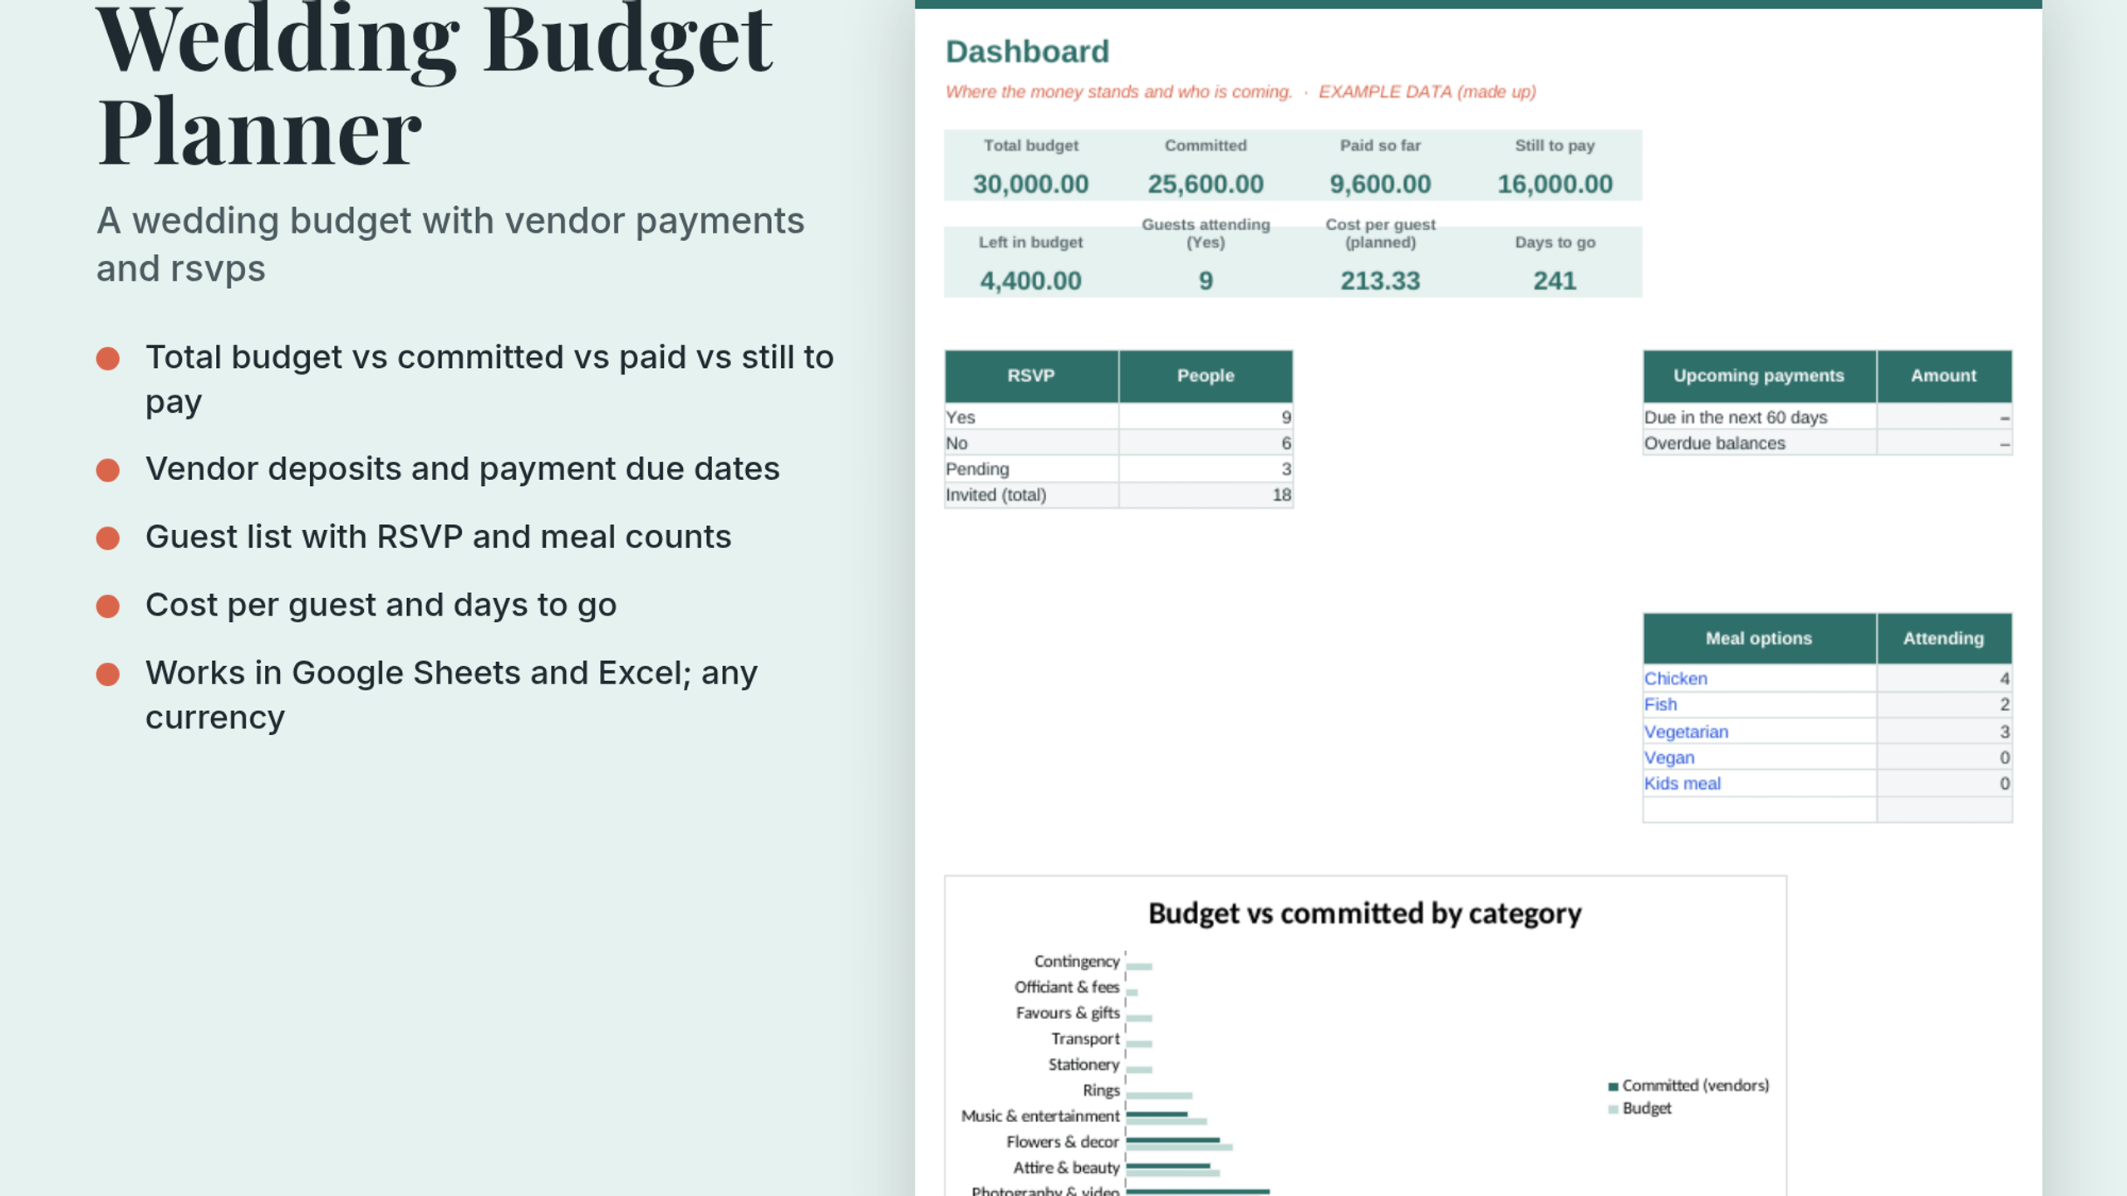Open the Vegan meal option link

click(x=1668, y=757)
